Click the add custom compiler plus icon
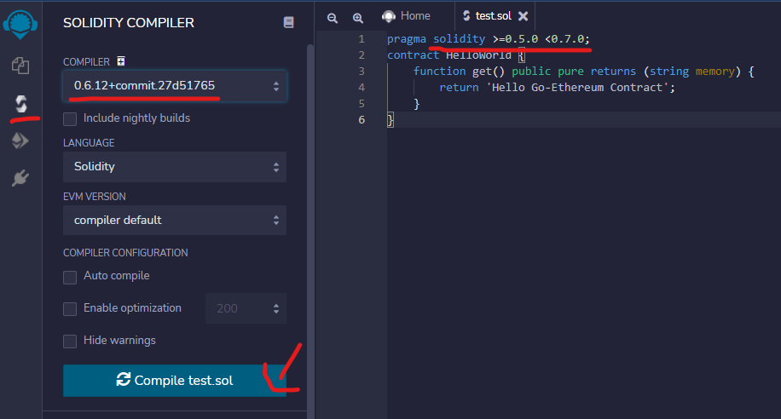 click(x=121, y=60)
